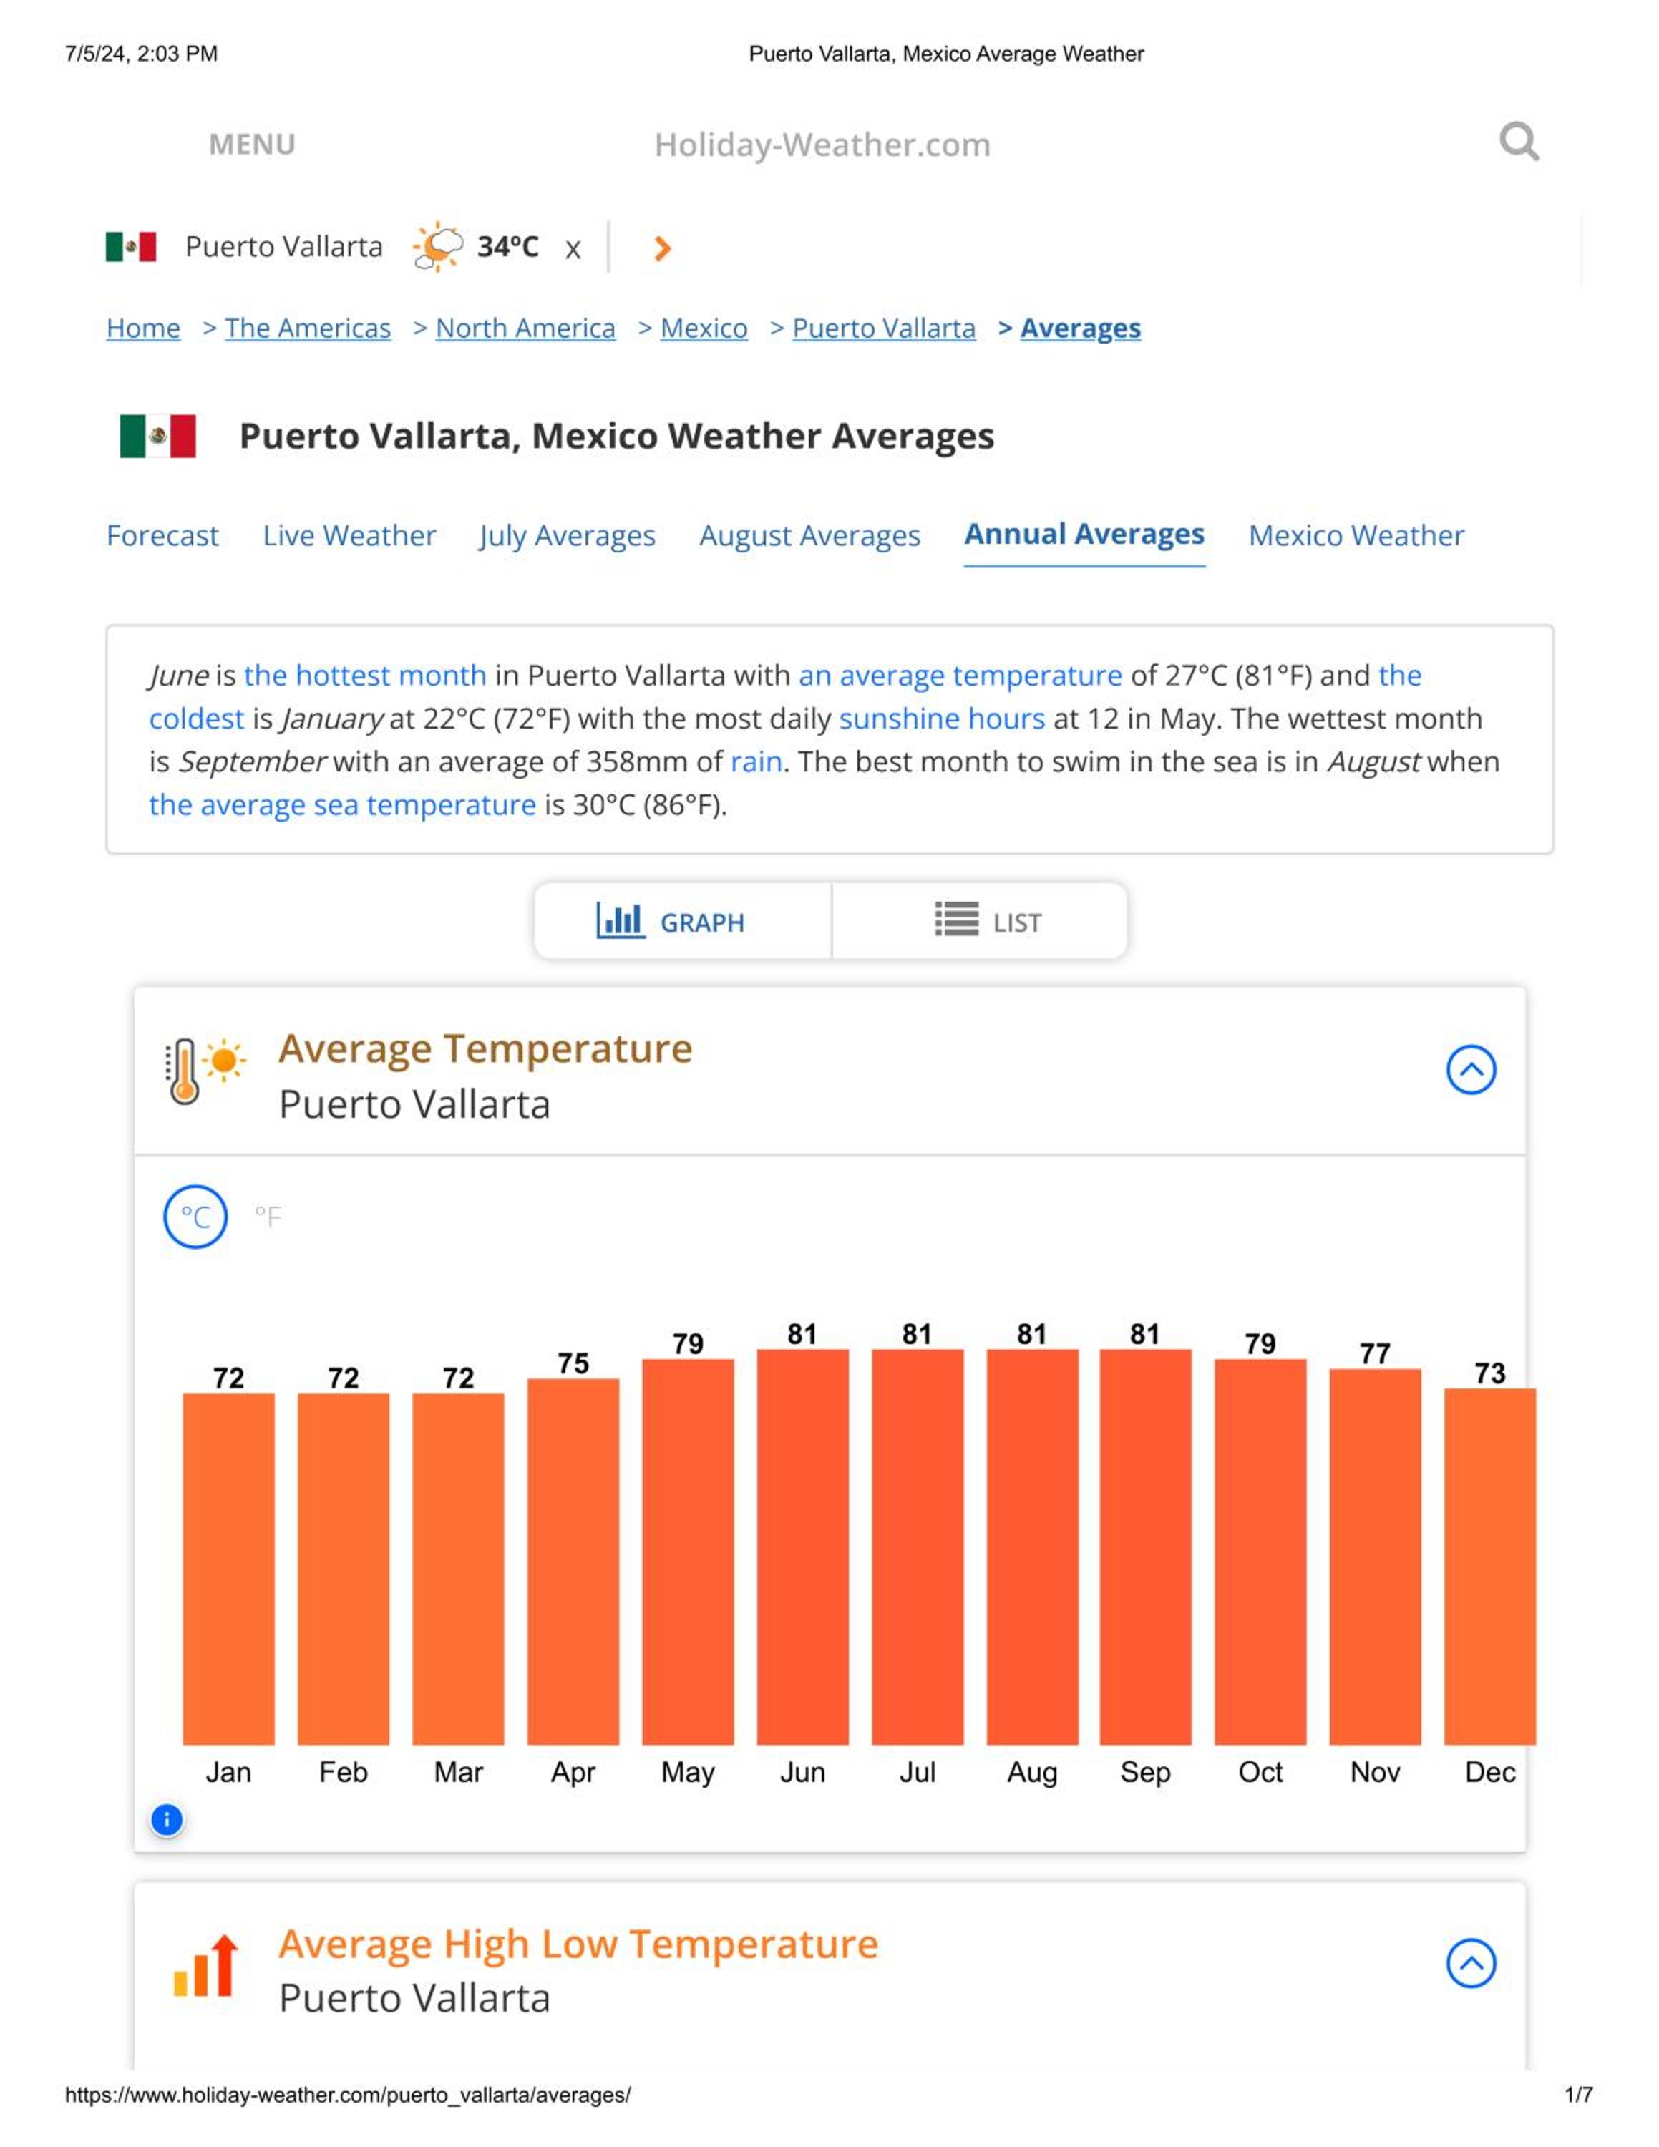Image resolution: width=1659 pixels, height=2147 pixels.
Task: Click the blue info icon below chart
Action: (167, 1820)
